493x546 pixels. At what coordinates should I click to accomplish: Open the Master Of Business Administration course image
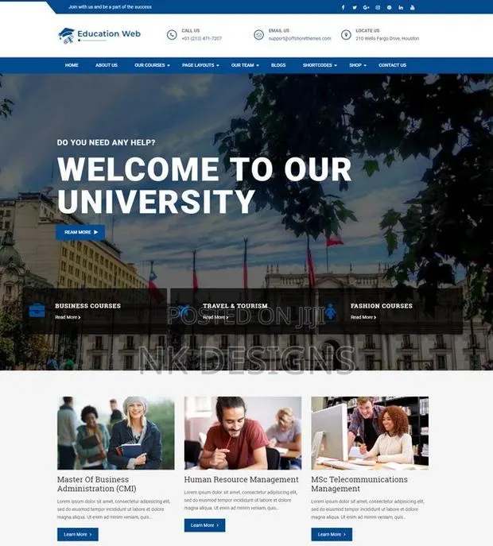pos(115,433)
